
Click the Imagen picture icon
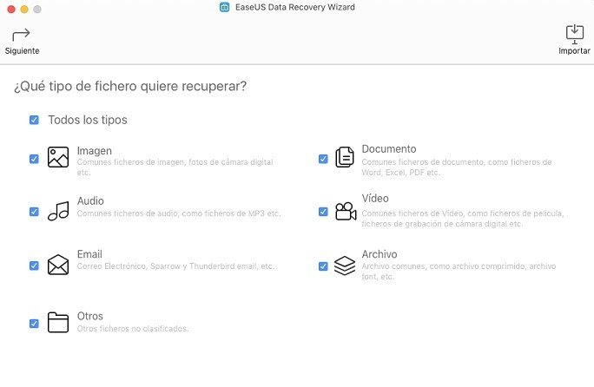(58, 157)
